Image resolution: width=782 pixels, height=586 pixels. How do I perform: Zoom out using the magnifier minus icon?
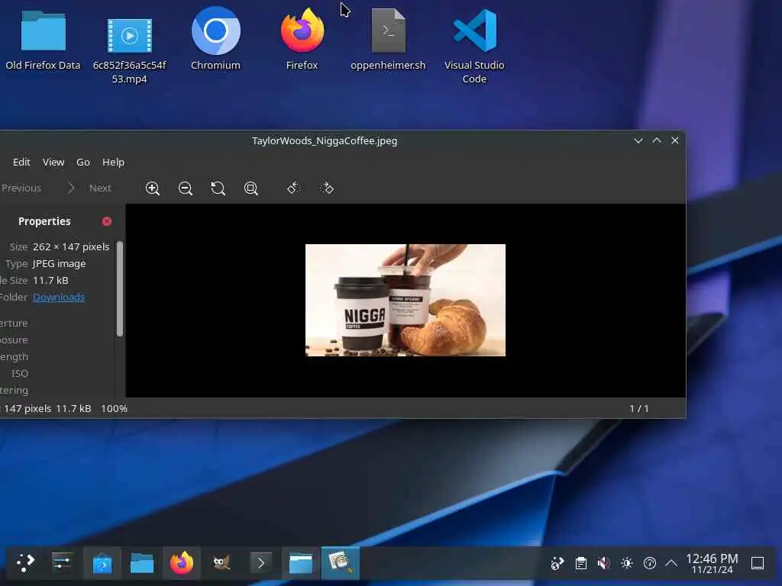click(x=185, y=188)
